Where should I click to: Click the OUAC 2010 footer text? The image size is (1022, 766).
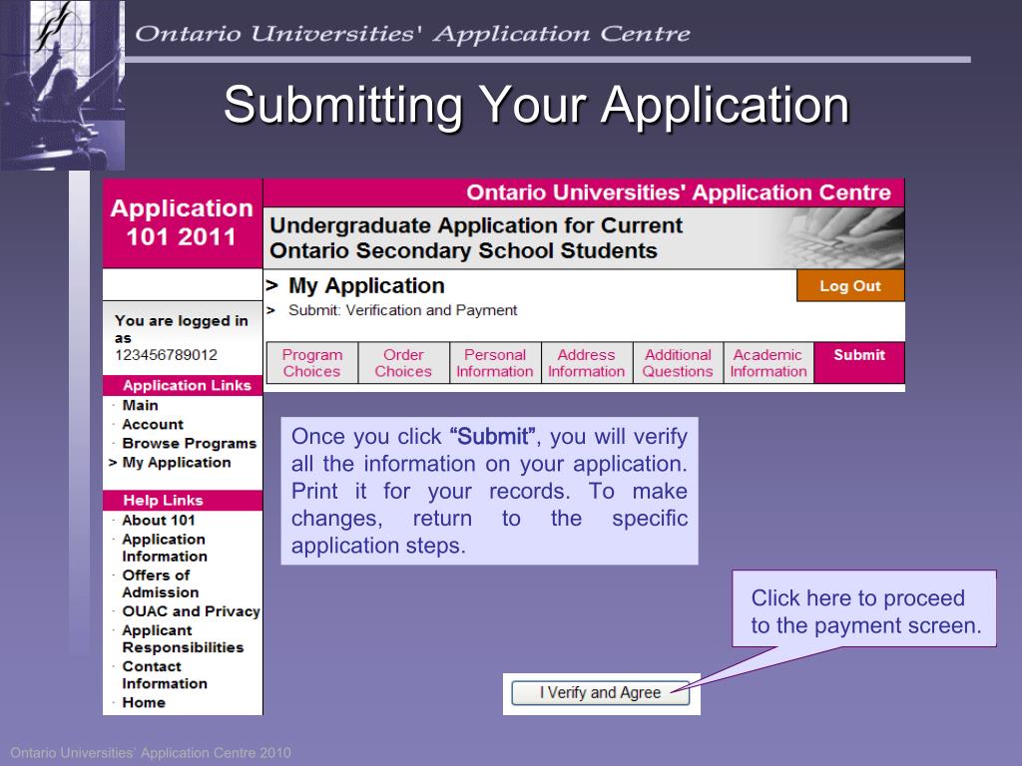(x=151, y=753)
